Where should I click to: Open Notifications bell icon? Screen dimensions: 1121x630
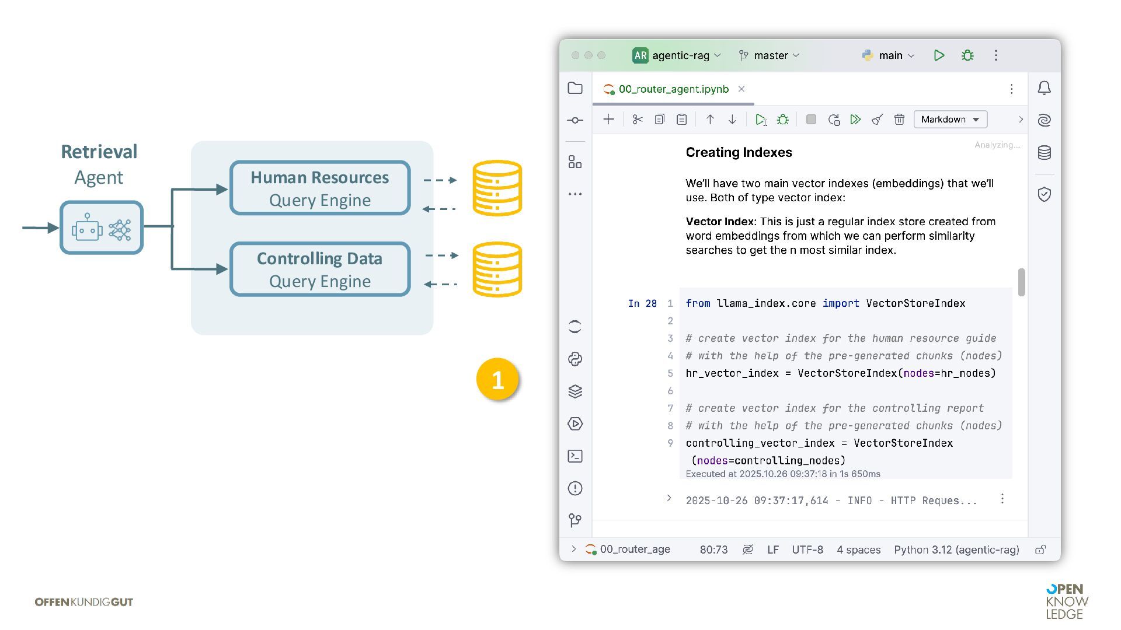[1045, 88]
